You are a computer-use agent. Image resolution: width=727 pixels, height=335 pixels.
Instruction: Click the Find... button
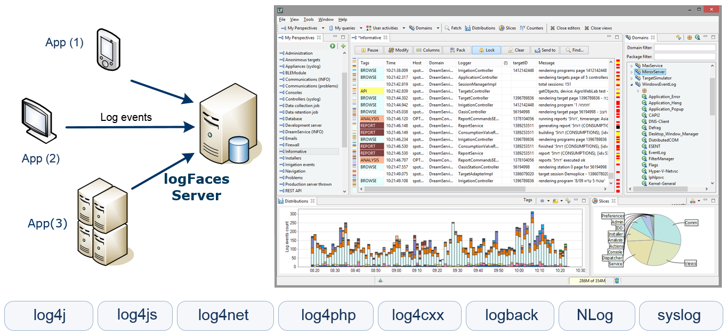[575, 50]
